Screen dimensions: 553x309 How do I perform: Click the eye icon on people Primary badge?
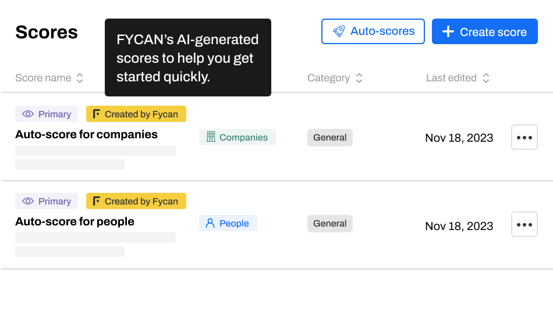pyautogui.click(x=28, y=201)
